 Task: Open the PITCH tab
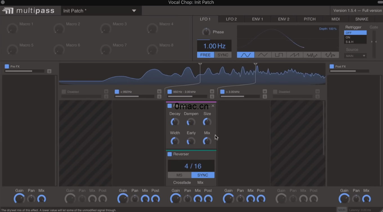pyautogui.click(x=310, y=19)
